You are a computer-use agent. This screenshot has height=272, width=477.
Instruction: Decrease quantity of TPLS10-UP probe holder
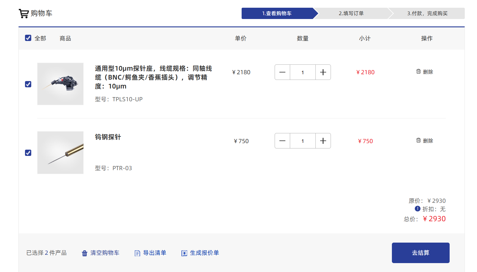click(282, 72)
